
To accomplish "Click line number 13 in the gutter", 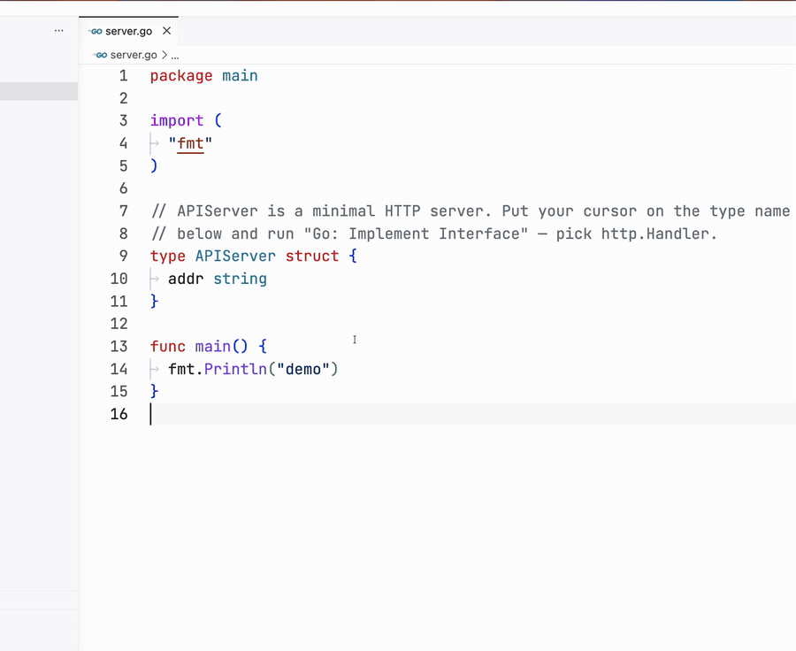I will (x=119, y=347).
